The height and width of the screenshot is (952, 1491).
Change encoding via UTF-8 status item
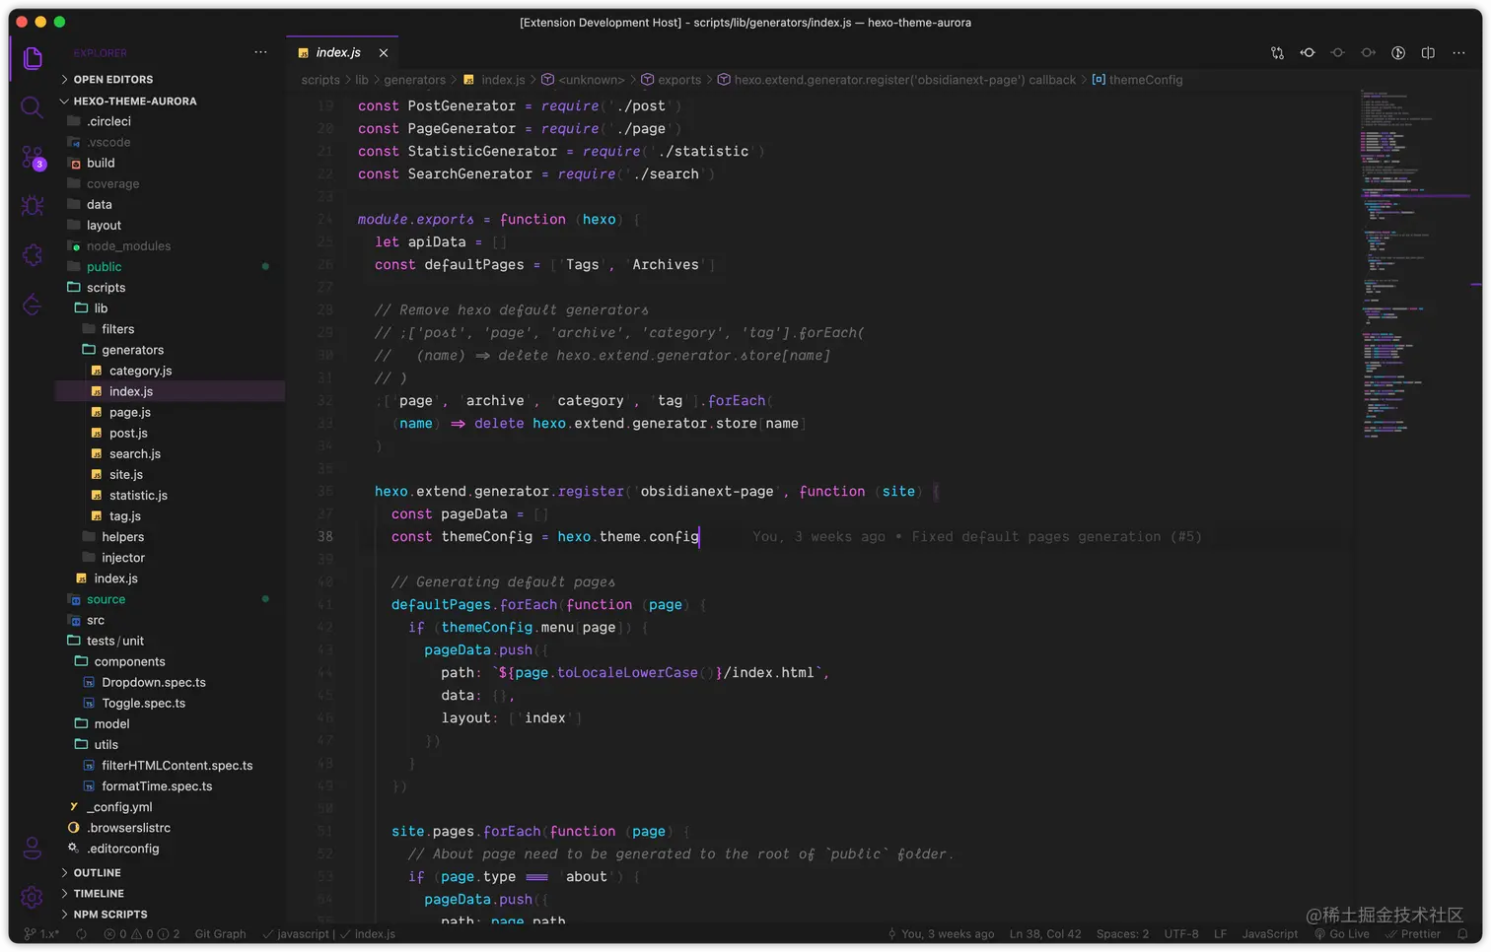(x=1181, y=934)
